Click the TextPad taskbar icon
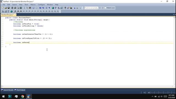 29,97
